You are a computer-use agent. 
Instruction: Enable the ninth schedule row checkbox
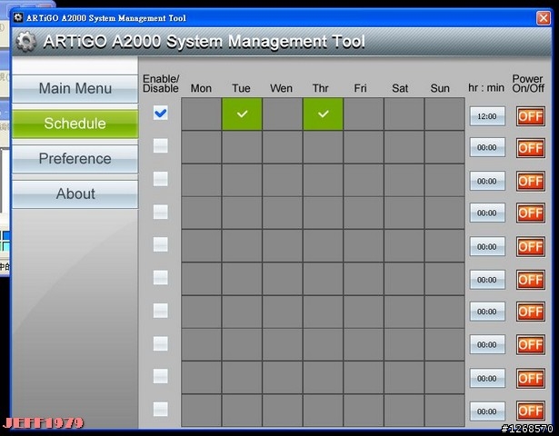coord(160,376)
